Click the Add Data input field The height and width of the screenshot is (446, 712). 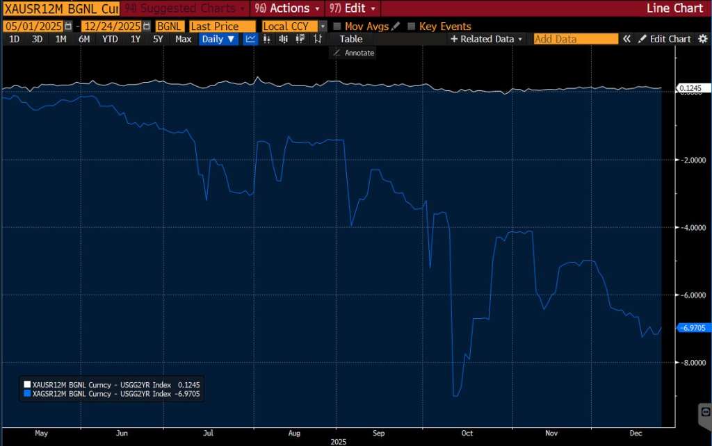(575, 40)
